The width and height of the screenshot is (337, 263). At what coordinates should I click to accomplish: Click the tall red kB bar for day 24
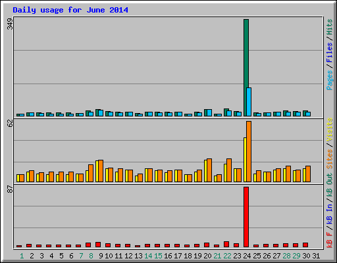click(246, 217)
